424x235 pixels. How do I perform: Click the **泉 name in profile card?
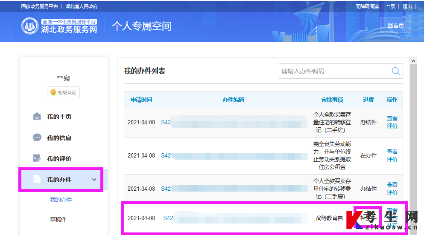[64, 78]
